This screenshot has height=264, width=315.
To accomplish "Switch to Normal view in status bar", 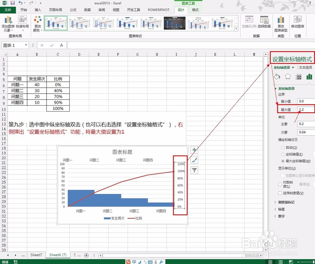I will [270, 262].
